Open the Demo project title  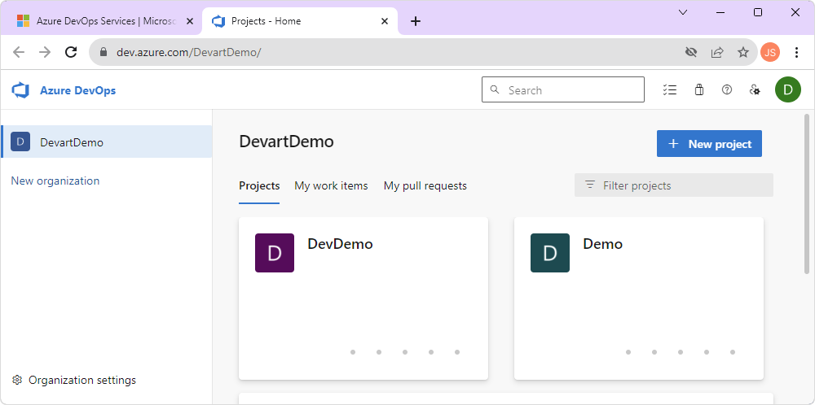pyautogui.click(x=603, y=244)
